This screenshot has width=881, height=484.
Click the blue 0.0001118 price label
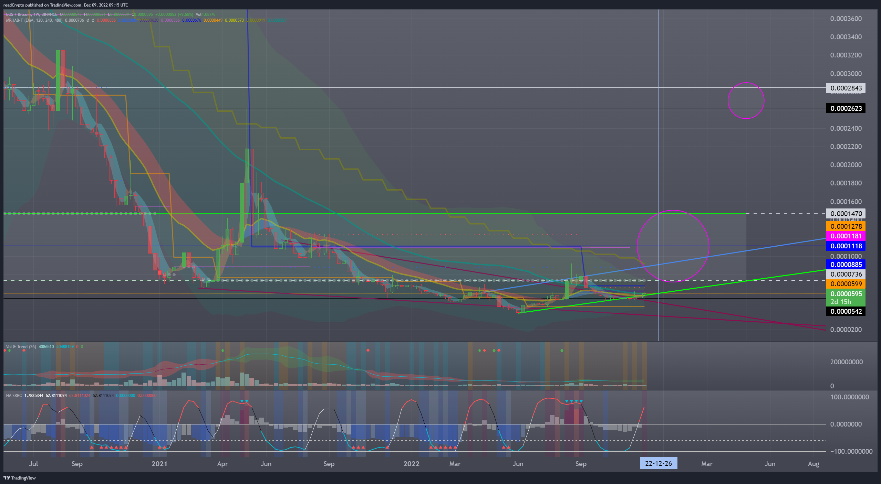tap(846, 246)
